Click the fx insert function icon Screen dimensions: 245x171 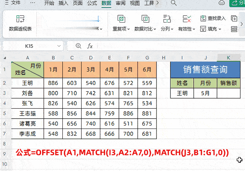click(x=90, y=46)
